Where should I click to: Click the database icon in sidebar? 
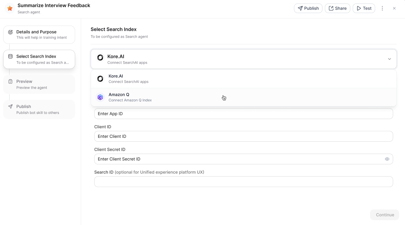point(10,56)
